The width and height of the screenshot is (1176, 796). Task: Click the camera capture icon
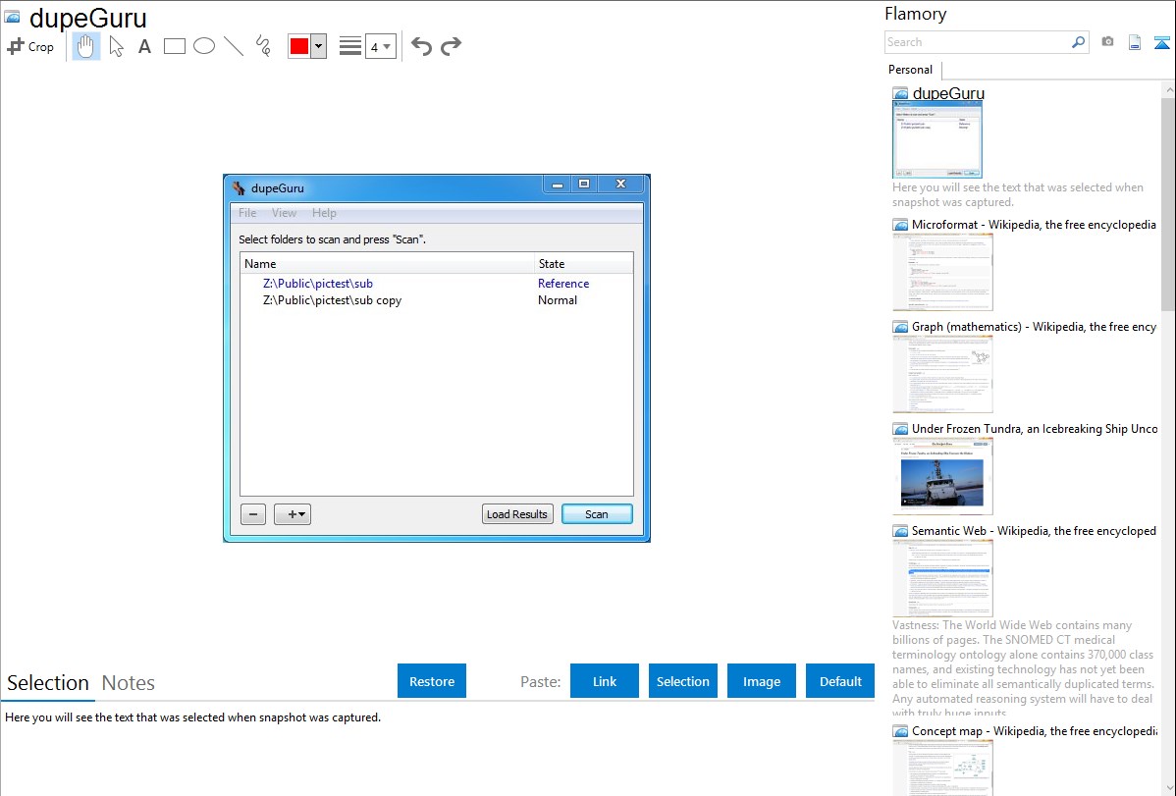coord(1107,42)
